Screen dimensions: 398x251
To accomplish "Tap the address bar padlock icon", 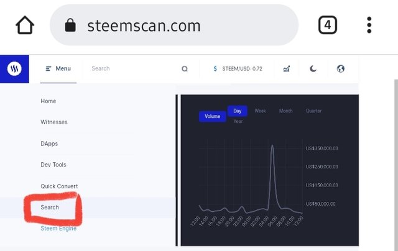I will [x=70, y=25].
